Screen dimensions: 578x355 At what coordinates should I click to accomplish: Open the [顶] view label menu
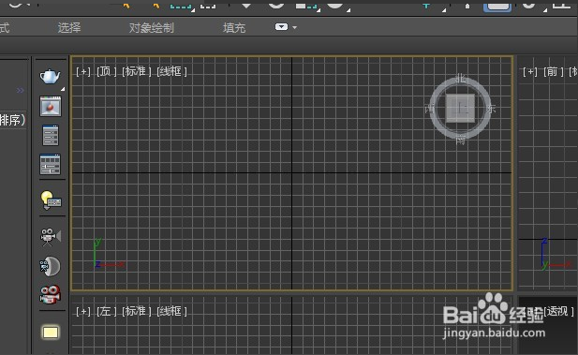point(106,71)
